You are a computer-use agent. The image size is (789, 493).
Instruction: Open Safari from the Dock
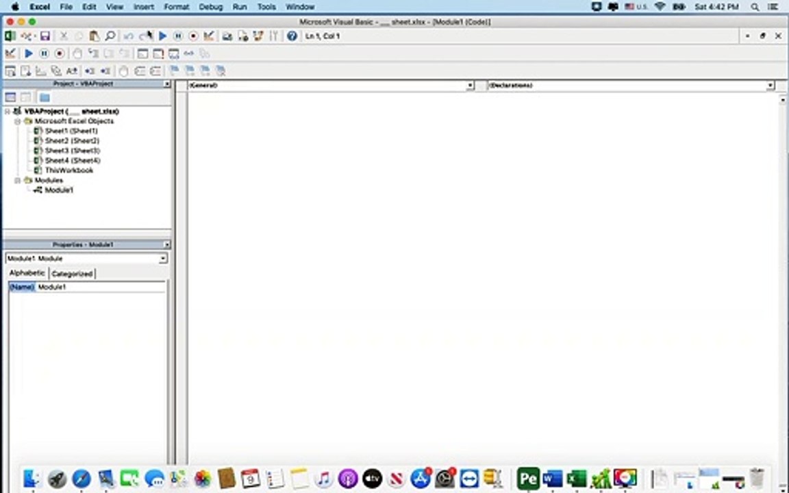[x=82, y=479]
